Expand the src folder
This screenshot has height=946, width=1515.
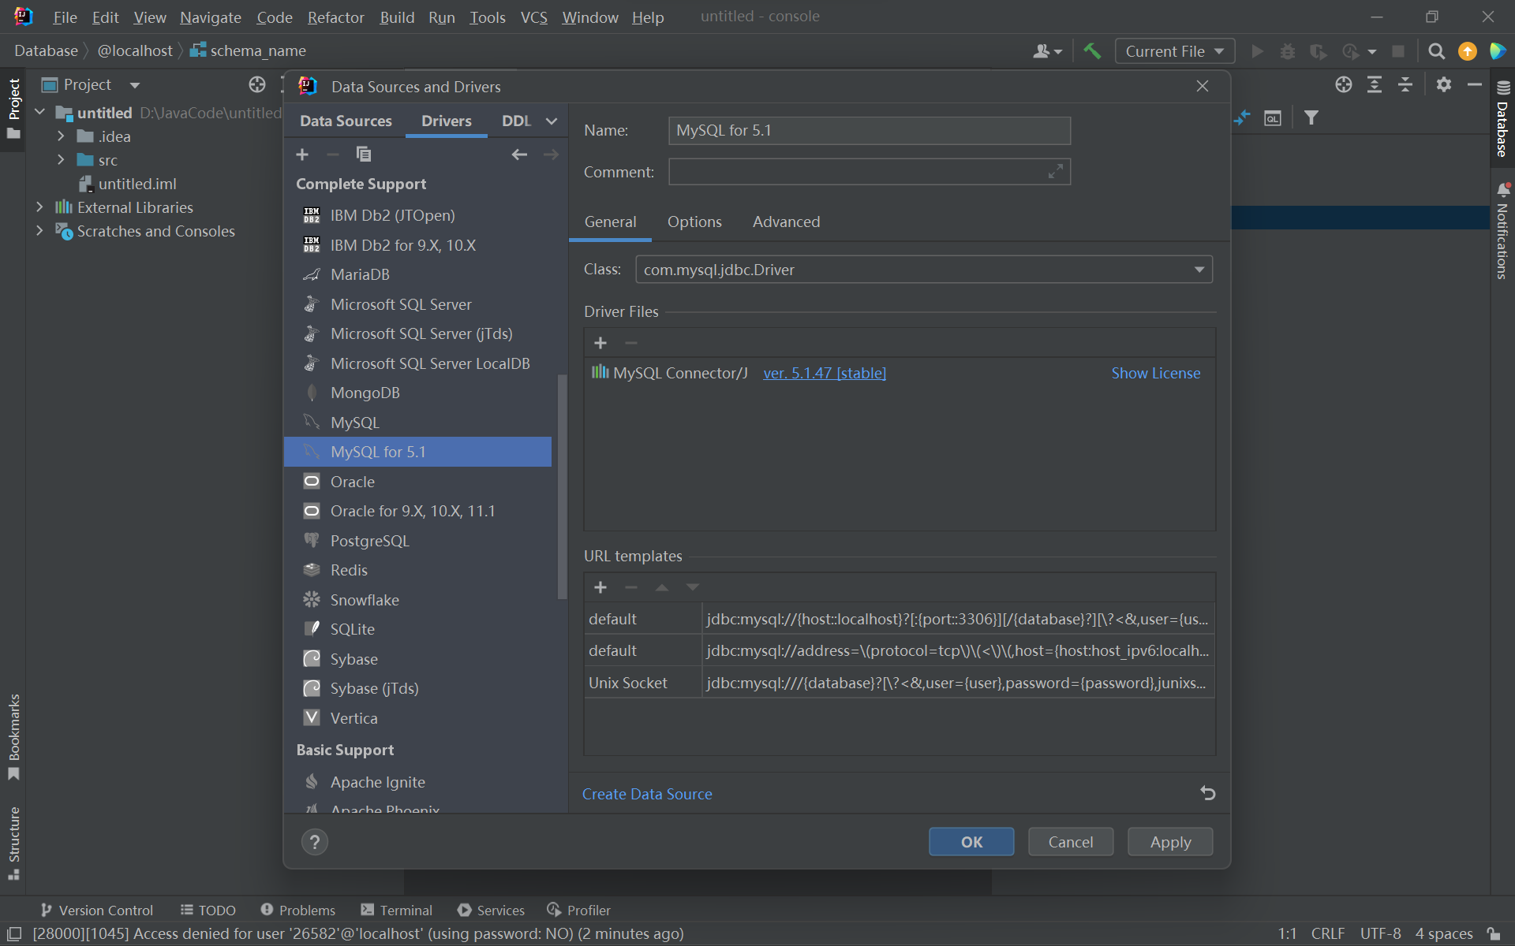tap(61, 160)
